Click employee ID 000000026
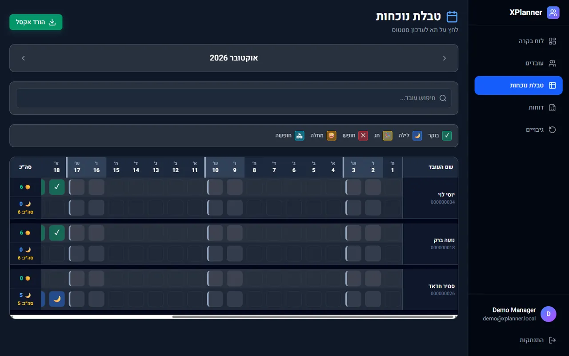 point(443,293)
